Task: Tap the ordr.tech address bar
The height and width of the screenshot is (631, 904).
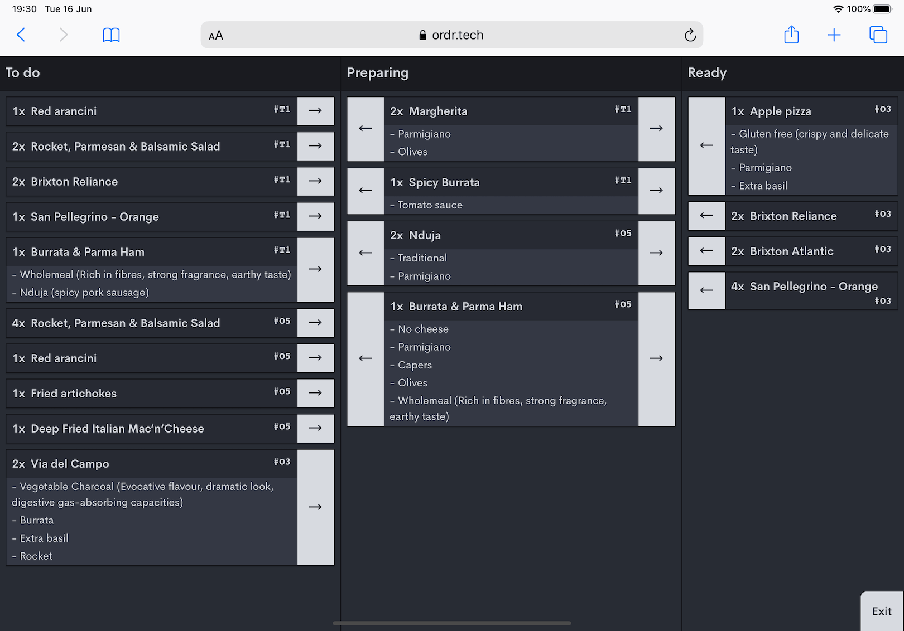Action: click(451, 35)
